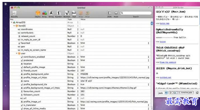The height and width of the screenshot is (110, 200).
Task: Click the Key column header
Action: click(38, 19)
